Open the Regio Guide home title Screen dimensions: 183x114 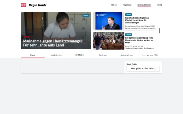(38, 5)
